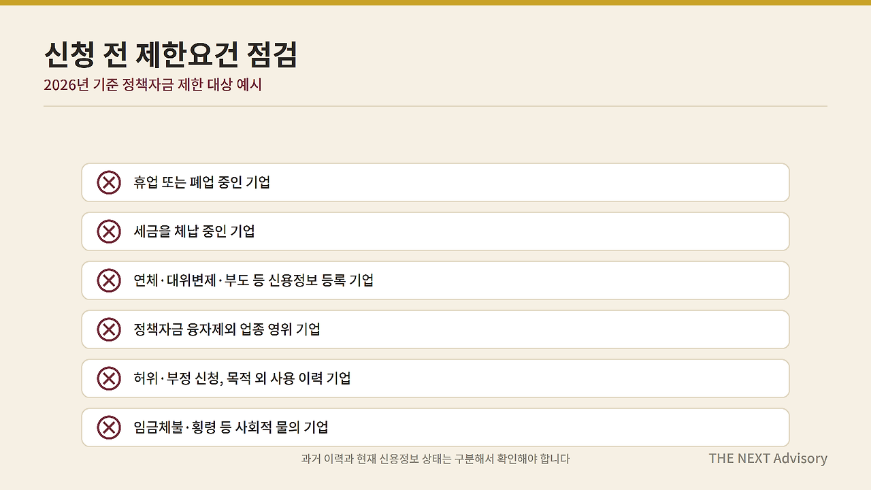Viewport: 871px width, 490px height.
Task: Click the horizontal divider line under the subtitle
Action: click(x=435, y=106)
